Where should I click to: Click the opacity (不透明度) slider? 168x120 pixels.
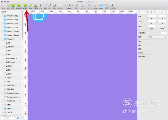click(154, 33)
